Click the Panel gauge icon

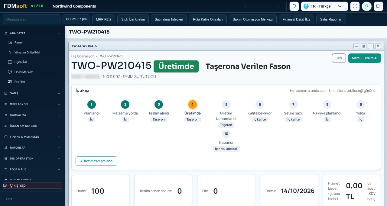pyautogui.click(x=10, y=43)
